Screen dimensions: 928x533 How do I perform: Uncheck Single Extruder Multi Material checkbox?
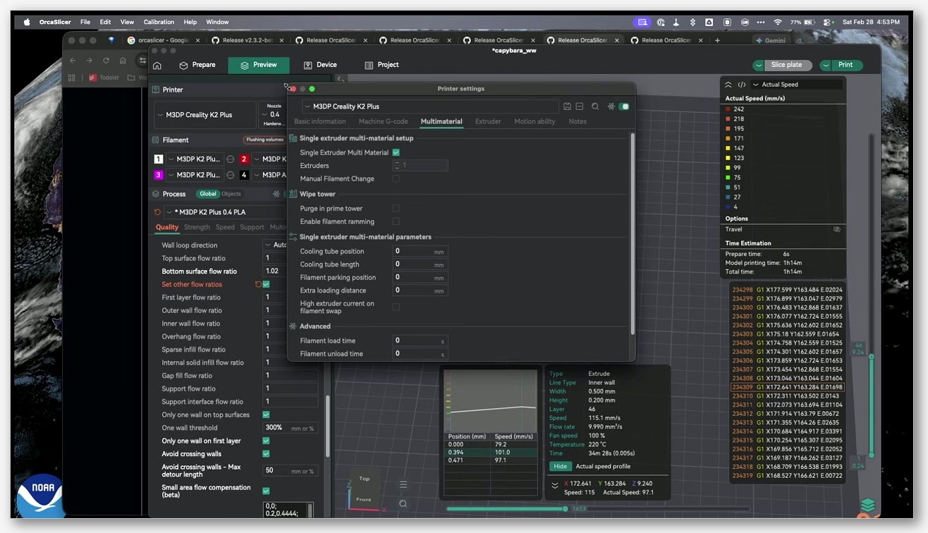pyautogui.click(x=396, y=152)
